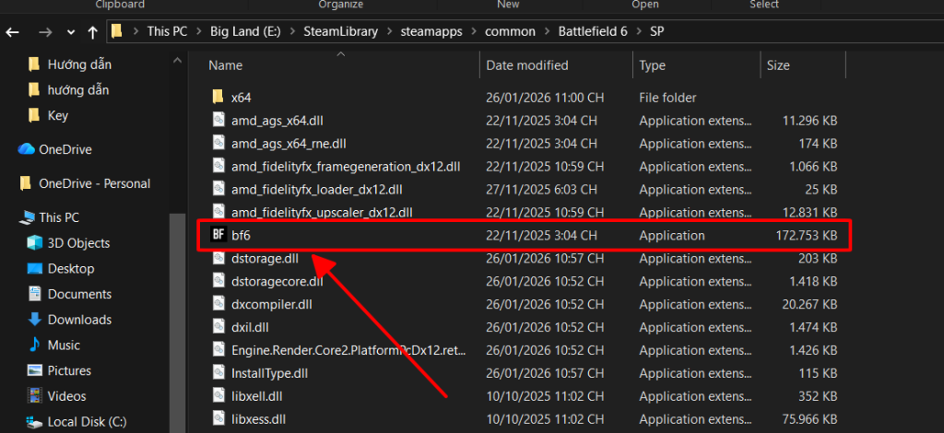The width and height of the screenshot is (944, 433).
Task: Select the Hướng dẫn folder in sidebar
Action: pyautogui.click(x=79, y=64)
